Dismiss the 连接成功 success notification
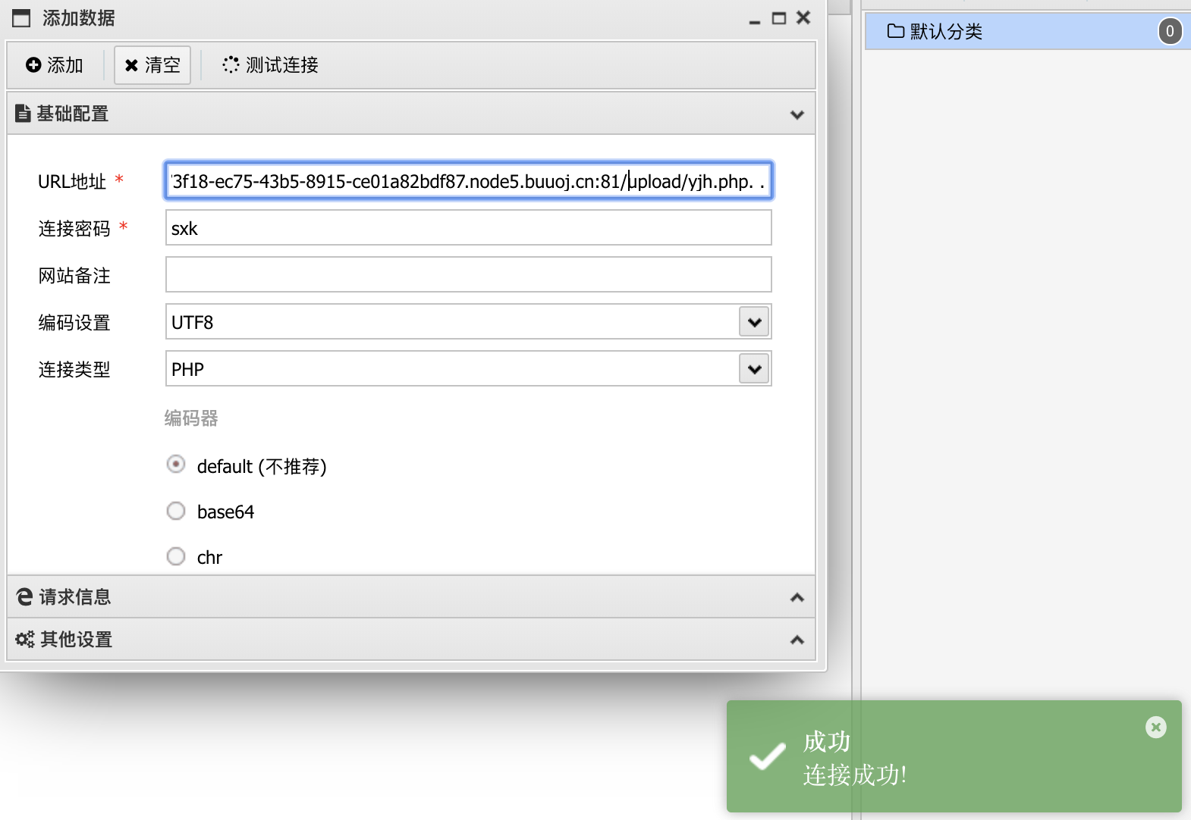This screenshot has height=820, width=1191. 1155,728
